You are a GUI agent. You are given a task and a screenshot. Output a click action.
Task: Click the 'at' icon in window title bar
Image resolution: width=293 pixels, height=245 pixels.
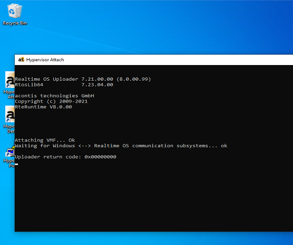[21, 60]
